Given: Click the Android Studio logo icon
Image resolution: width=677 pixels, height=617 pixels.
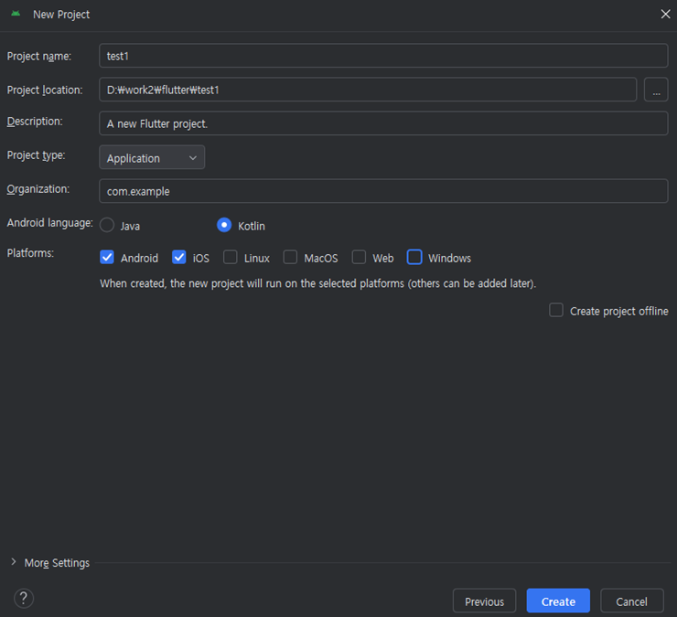Looking at the screenshot, I should pos(16,14).
